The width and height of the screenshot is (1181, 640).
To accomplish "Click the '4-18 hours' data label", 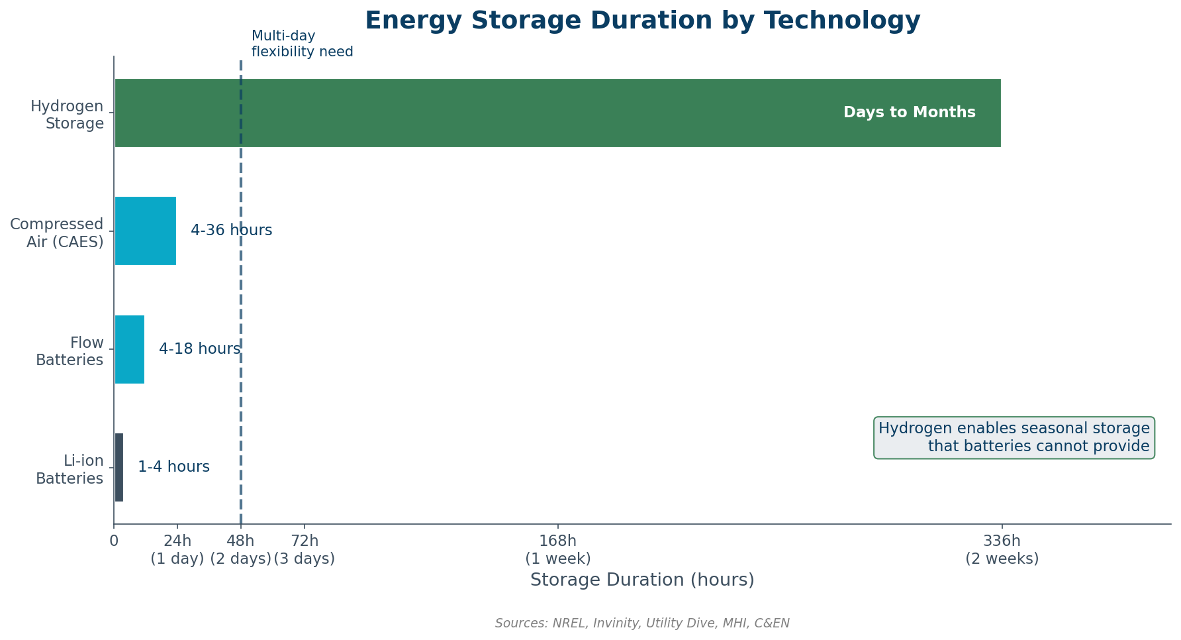I will pyautogui.click(x=199, y=349).
